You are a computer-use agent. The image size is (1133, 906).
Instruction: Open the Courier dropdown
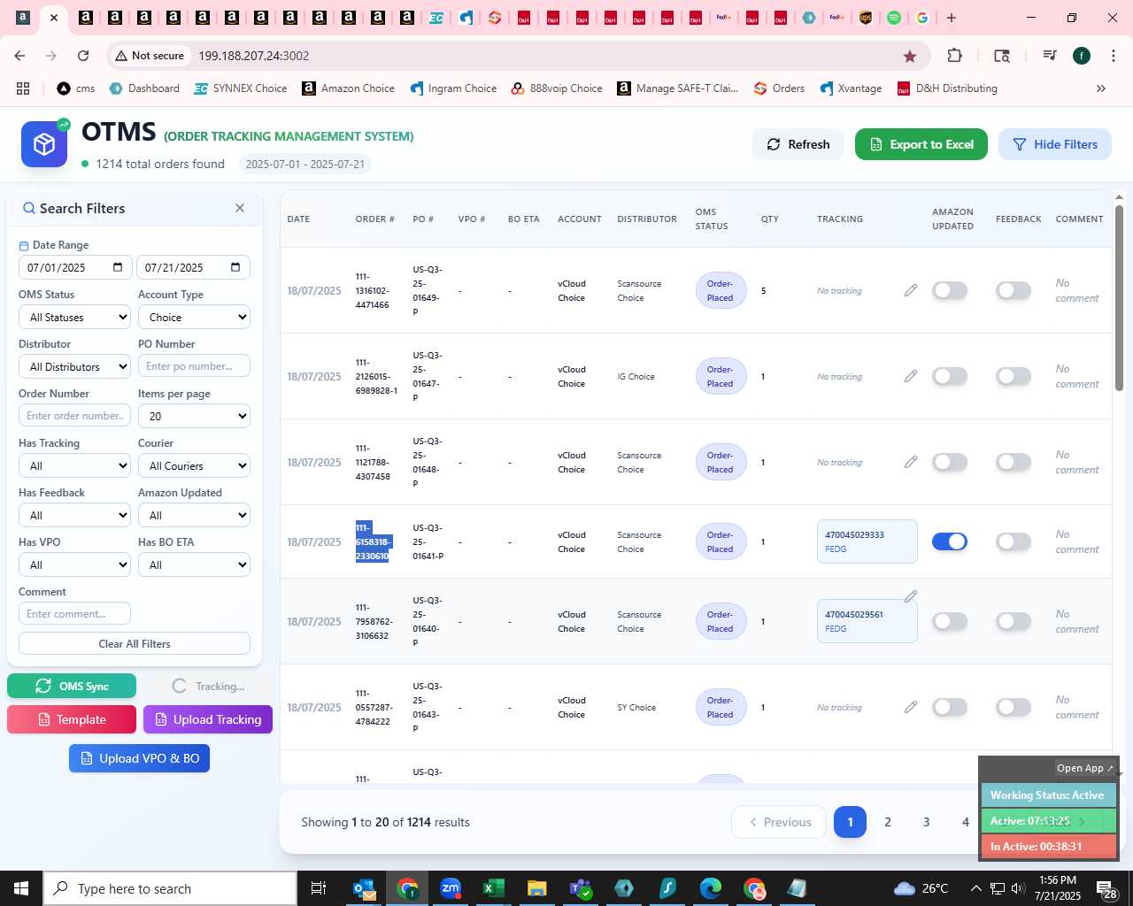coord(194,465)
